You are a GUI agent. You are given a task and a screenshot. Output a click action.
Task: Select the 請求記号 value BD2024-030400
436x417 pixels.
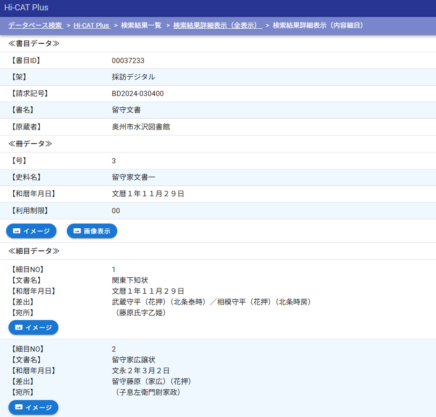(x=137, y=94)
